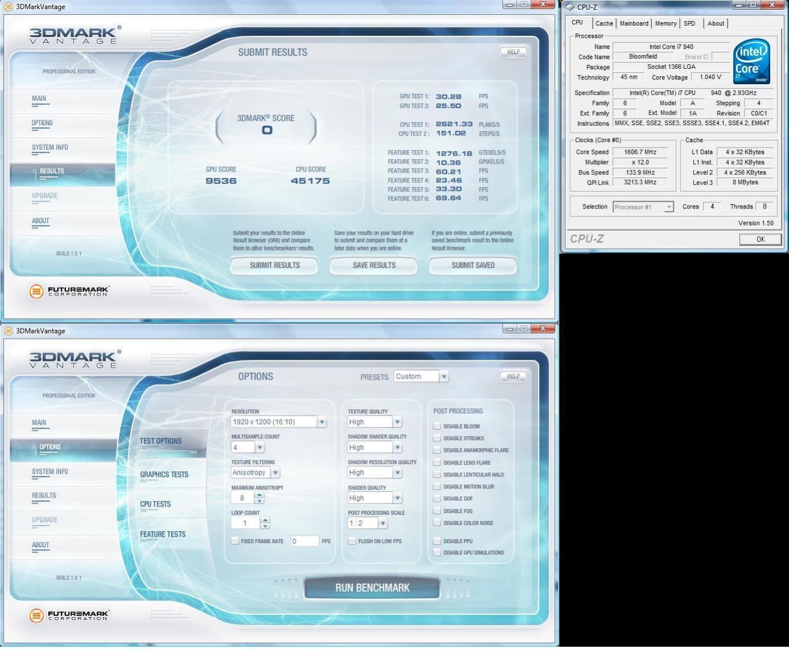Open System Info in the results window sidebar
The image size is (789, 649).
pos(50,147)
